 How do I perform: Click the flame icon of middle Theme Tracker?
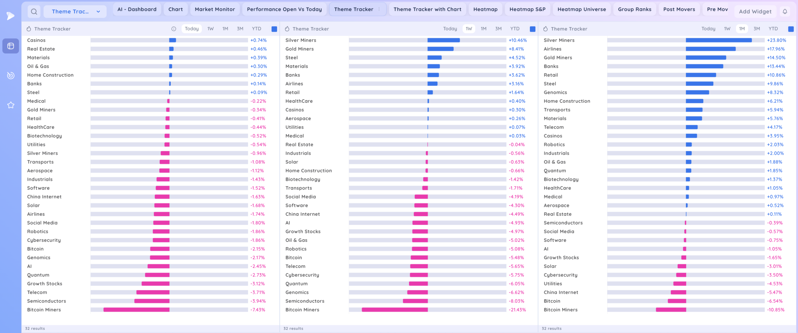(287, 29)
